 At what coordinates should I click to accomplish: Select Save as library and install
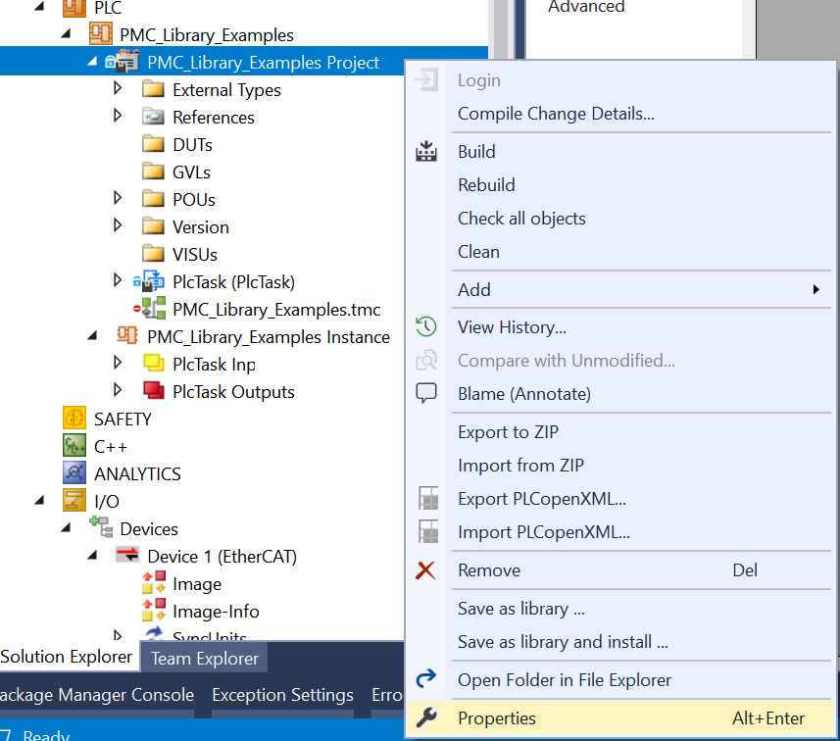pos(563,643)
